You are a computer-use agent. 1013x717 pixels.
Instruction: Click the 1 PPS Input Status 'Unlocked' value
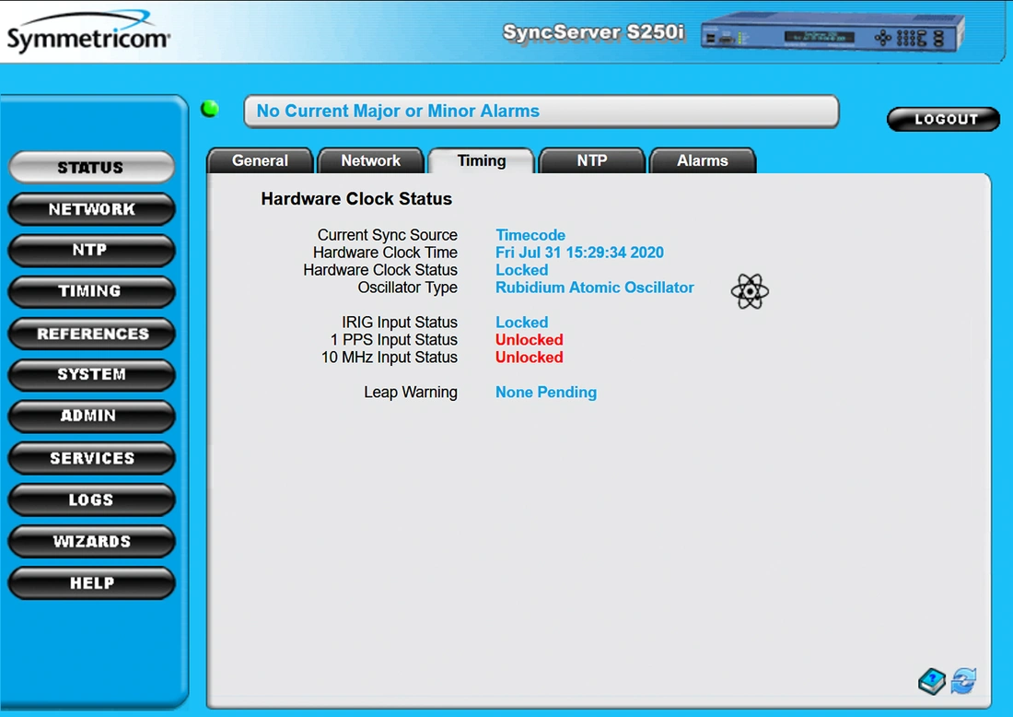(530, 339)
